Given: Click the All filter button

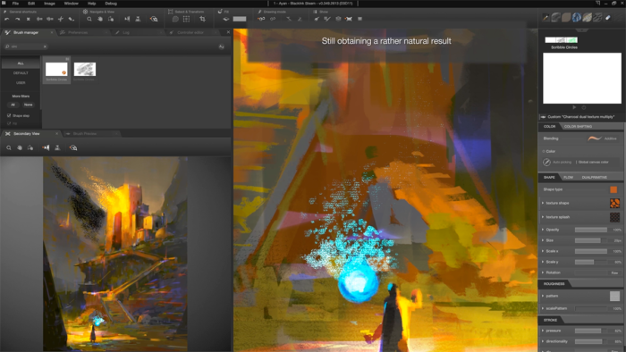Looking at the screenshot, I should (x=13, y=105).
